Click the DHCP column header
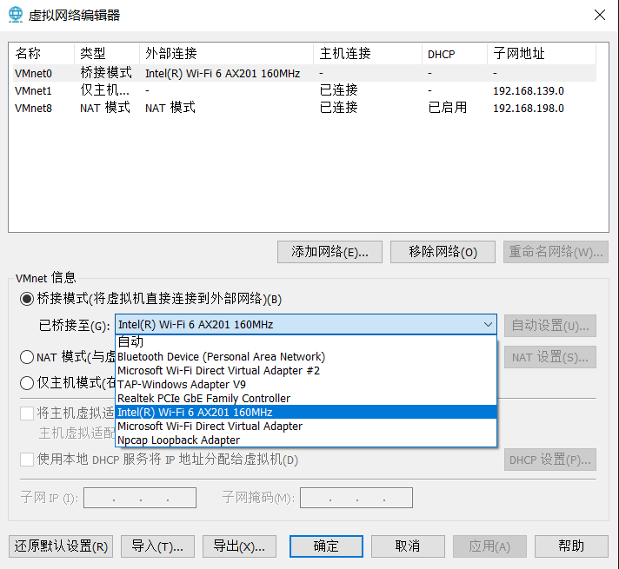 455,53
